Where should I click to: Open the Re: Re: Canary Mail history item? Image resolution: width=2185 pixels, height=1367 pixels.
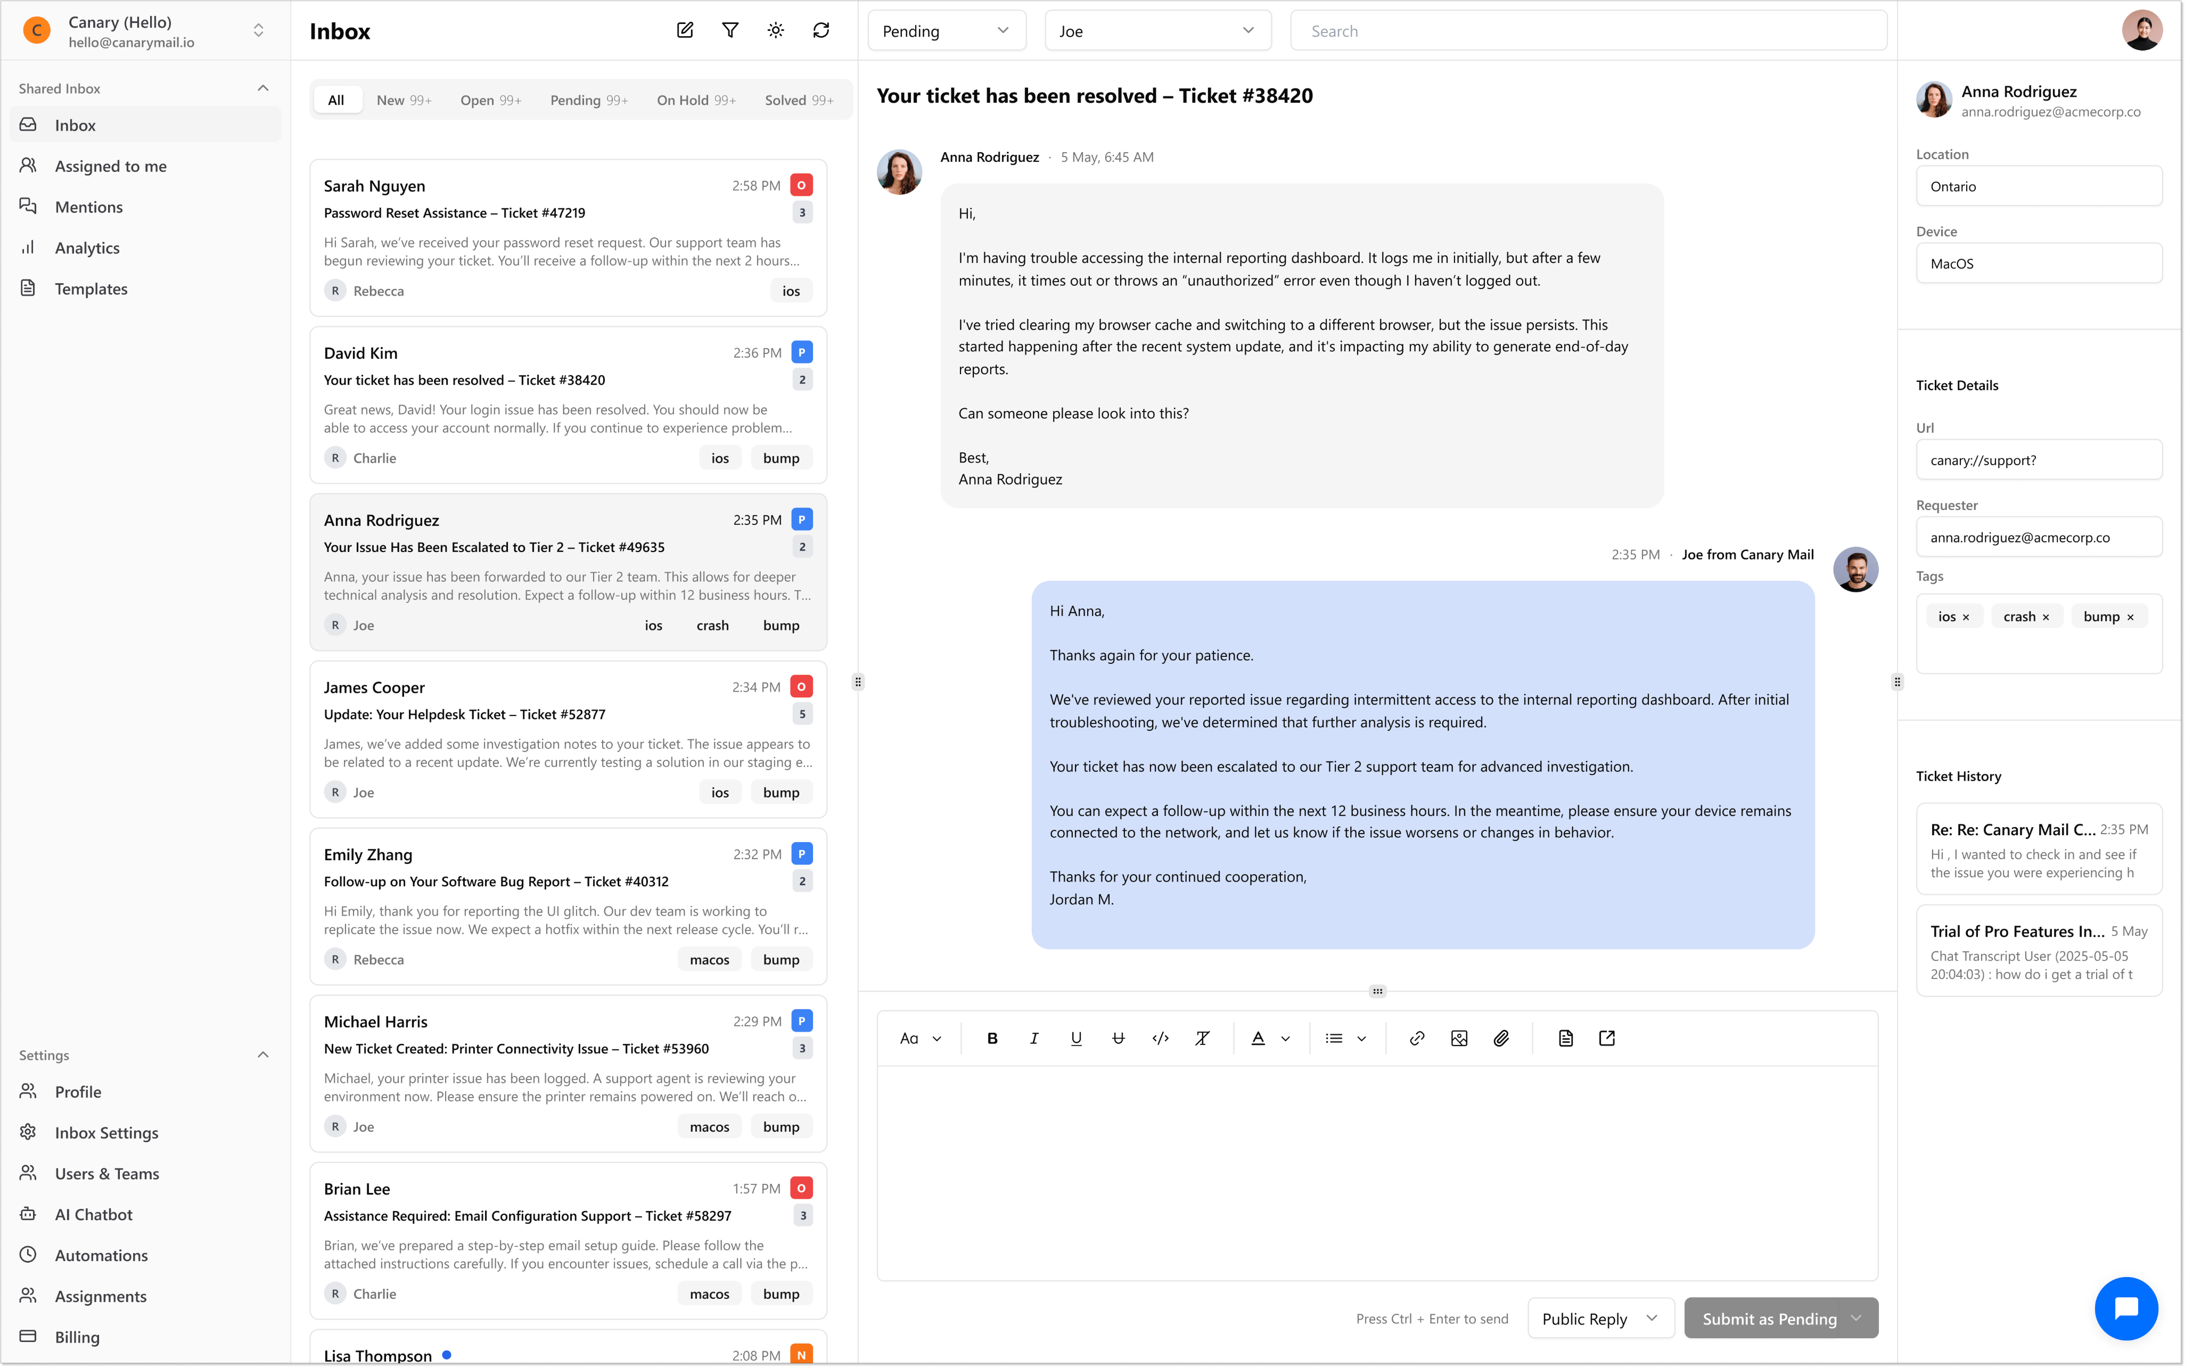click(x=2039, y=849)
